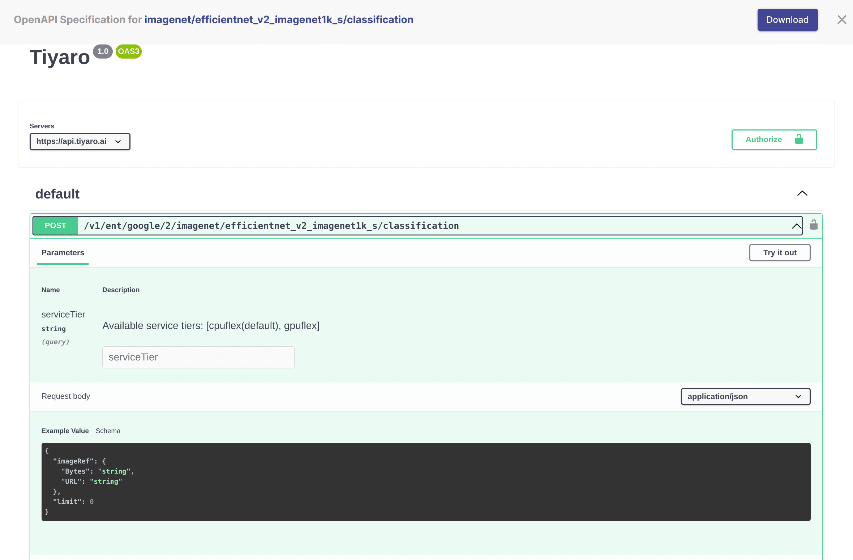Viewport: 853px width, 560px height.
Task: Click the Description column header
Action: point(121,290)
